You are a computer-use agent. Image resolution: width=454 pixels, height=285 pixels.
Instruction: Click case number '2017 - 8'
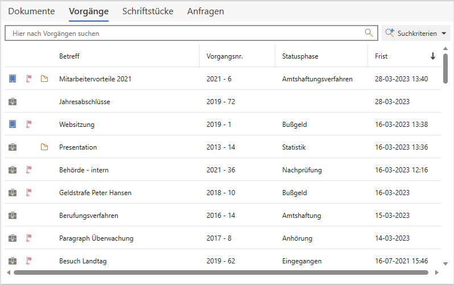219,238
